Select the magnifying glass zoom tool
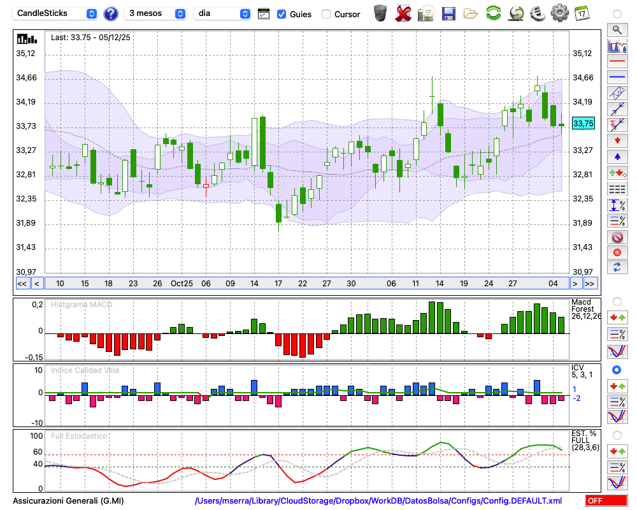The width and height of the screenshot is (637, 510). [617, 29]
